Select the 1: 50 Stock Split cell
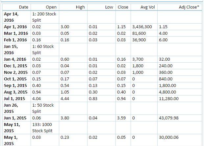204x146 pixels. (43, 108)
